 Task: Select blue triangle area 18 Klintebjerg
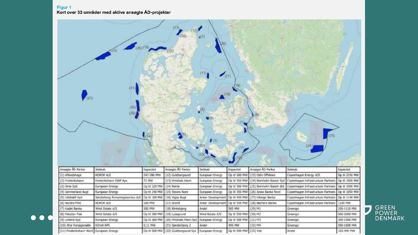coord(222,97)
